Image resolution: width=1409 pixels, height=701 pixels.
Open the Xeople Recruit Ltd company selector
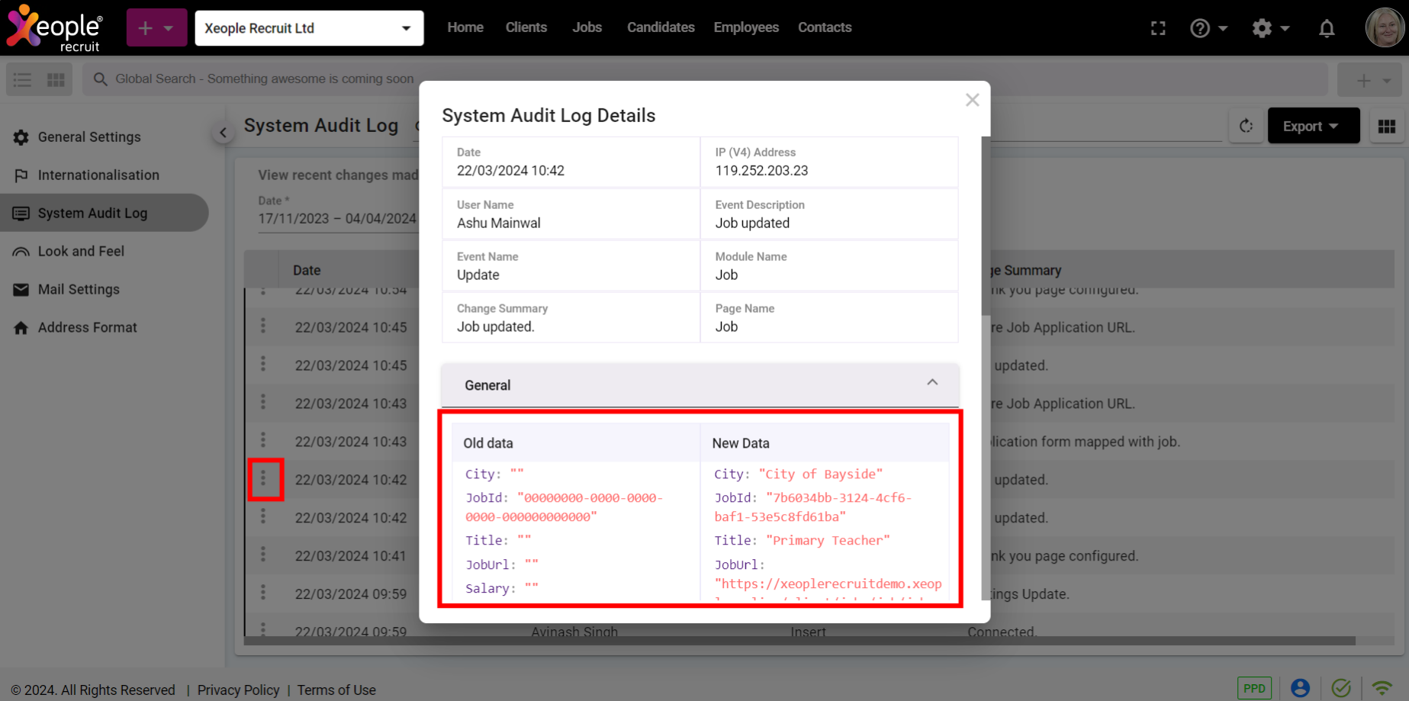coord(309,28)
